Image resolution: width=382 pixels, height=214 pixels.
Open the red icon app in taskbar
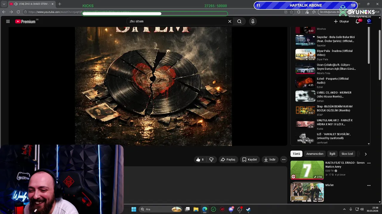(222, 209)
